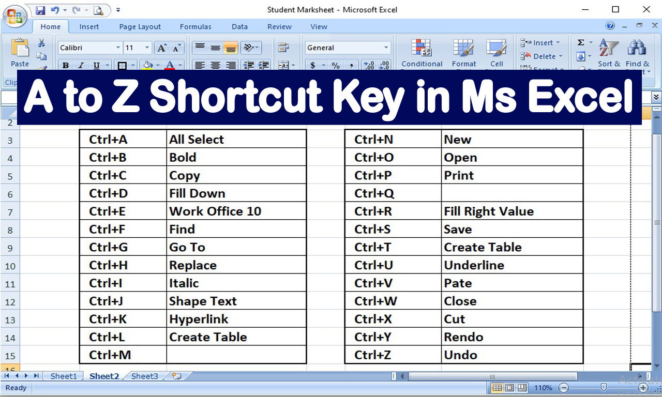Increase Decimal places
The height and width of the screenshot is (397, 662).
pos(369,65)
